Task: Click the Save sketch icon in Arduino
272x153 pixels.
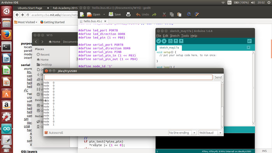Action: [181, 41]
